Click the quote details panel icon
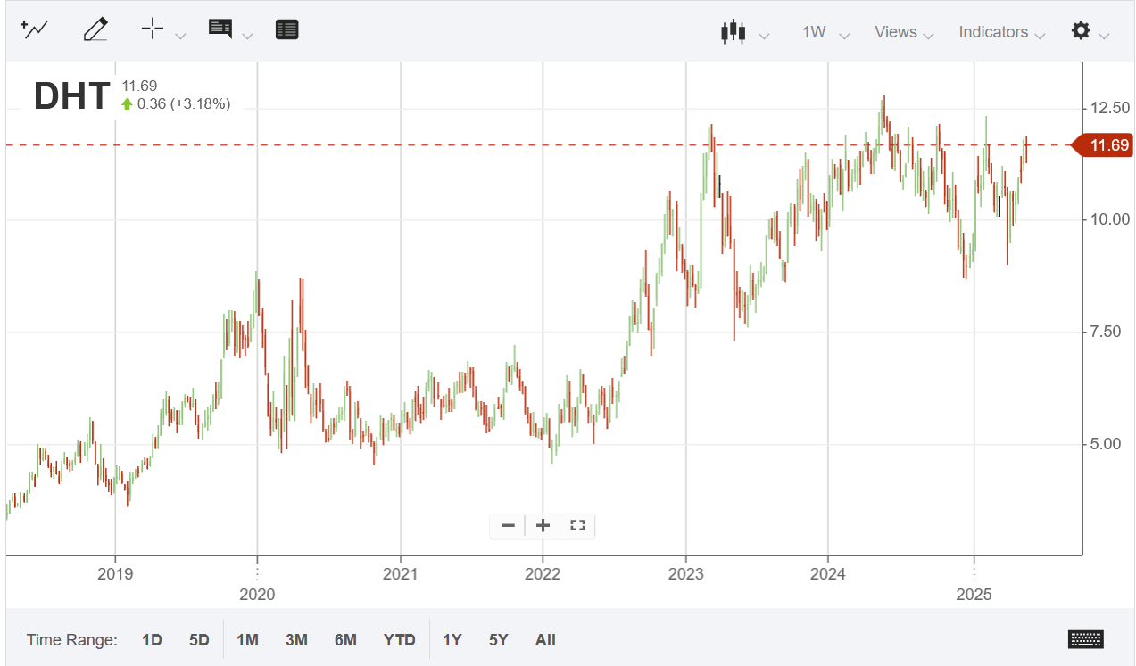The image size is (1136, 666). coord(286,29)
